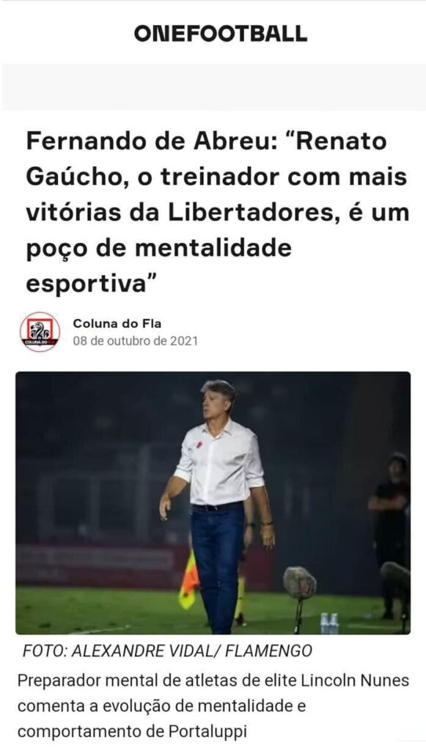The image size is (426, 751).
Task: Tap the Coluna do Fla round avatar
Action: (40, 332)
